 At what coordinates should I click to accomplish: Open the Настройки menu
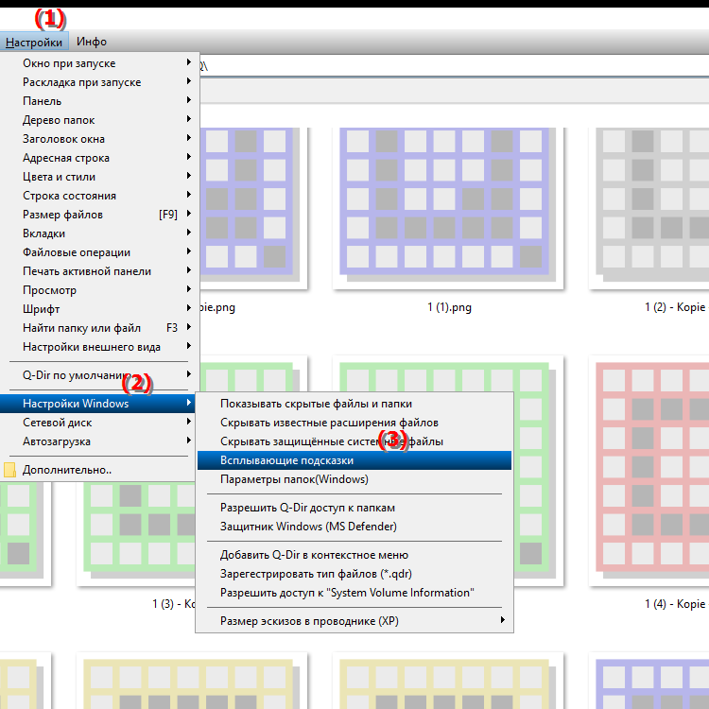click(34, 42)
